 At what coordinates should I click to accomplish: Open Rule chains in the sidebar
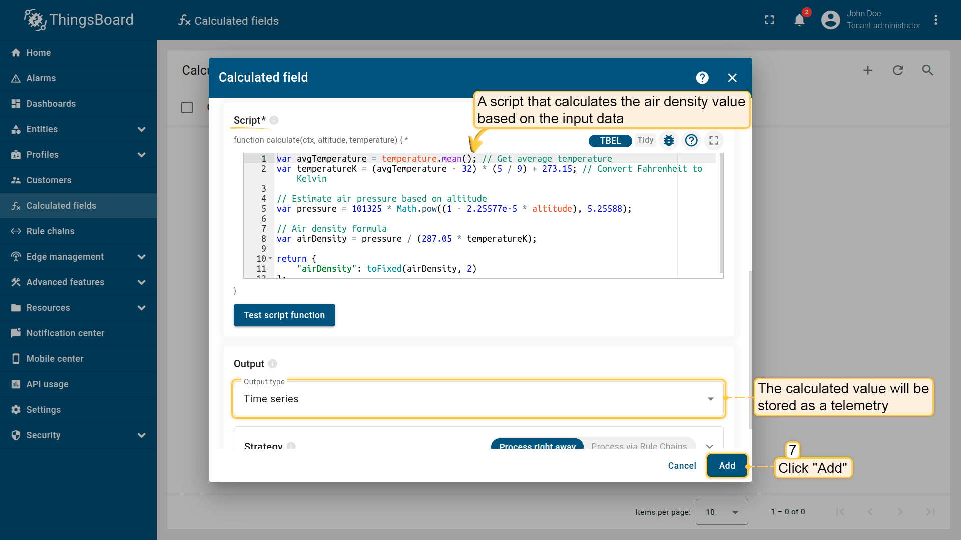(50, 231)
